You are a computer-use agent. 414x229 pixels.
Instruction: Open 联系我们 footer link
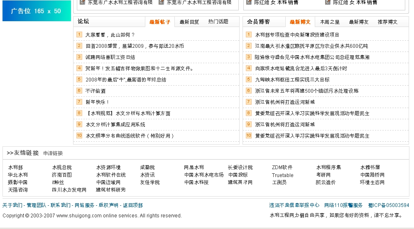[x=61, y=205]
